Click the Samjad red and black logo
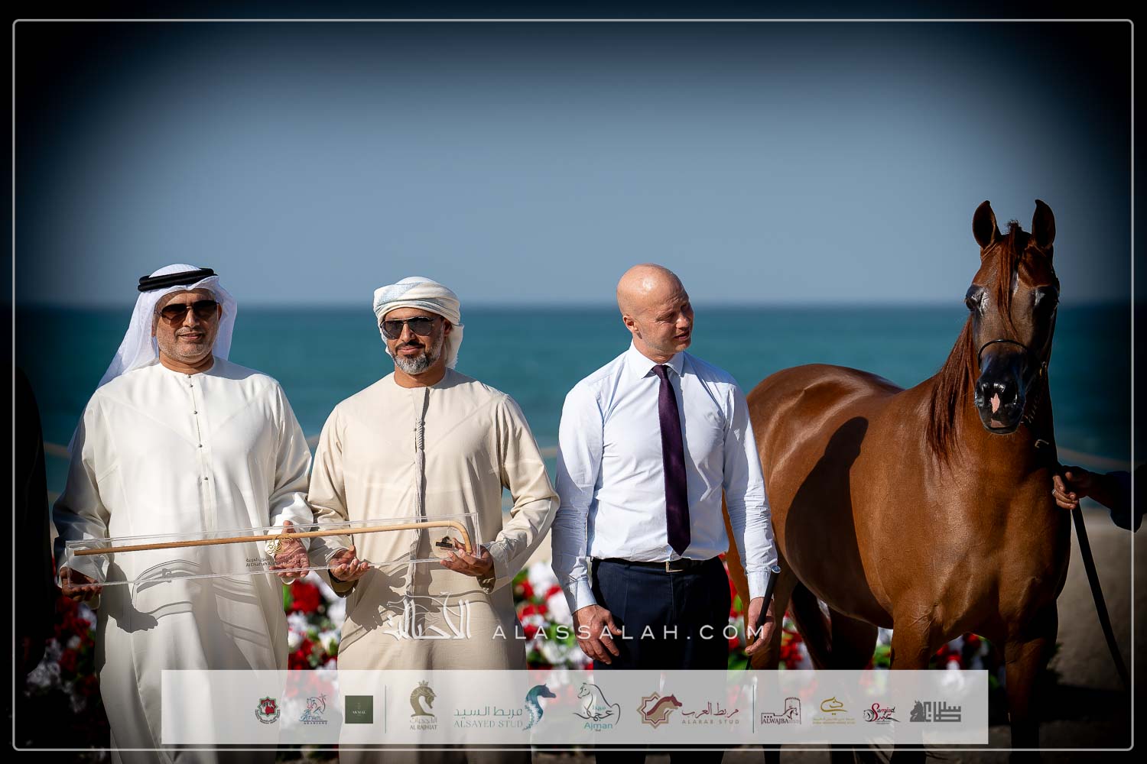The height and width of the screenshot is (764, 1147). pyautogui.click(x=881, y=712)
